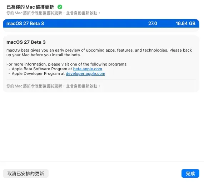Click the macOS 27 Beta 3 description title
The height and width of the screenshot is (182, 204).
tap(26, 42)
